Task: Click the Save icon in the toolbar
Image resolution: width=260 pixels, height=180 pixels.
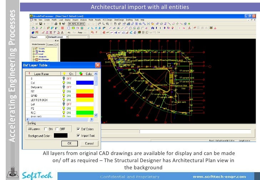Action: (x=41, y=23)
